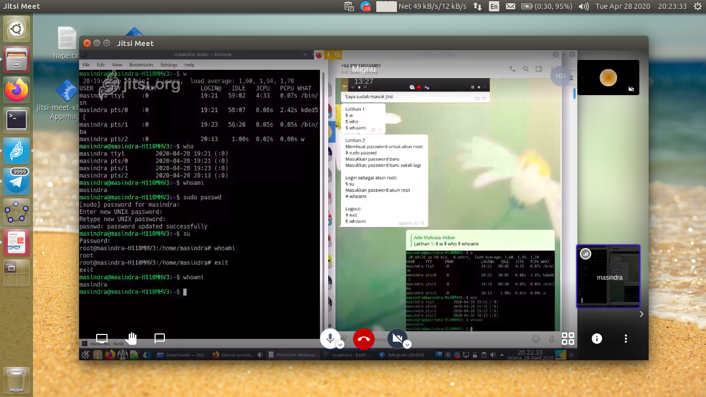Open the power session menu
The height and width of the screenshot is (397, 706).
(x=697, y=6)
